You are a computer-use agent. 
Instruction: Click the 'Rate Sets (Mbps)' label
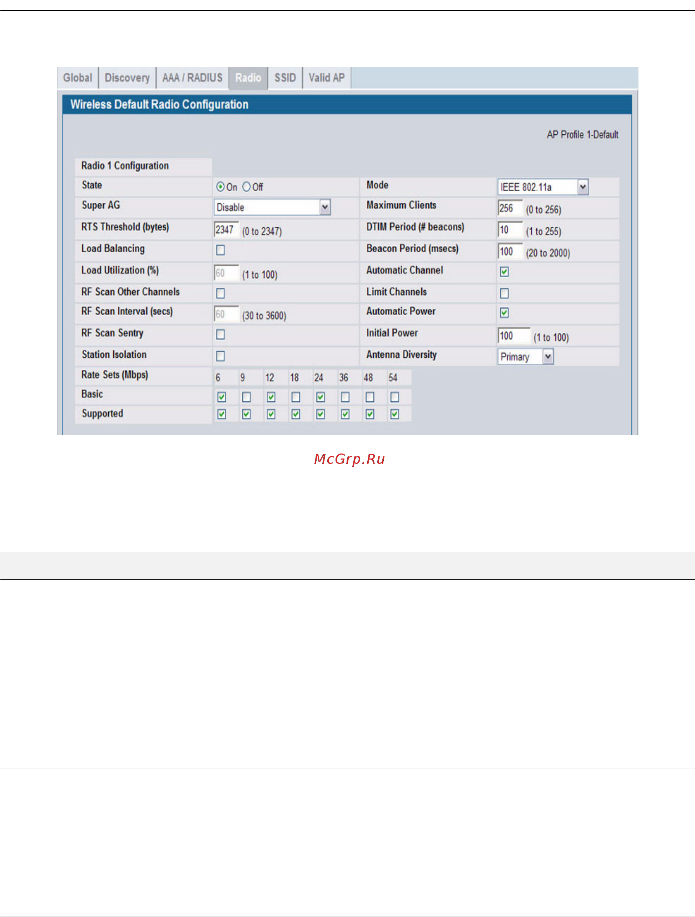coord(115,375)
